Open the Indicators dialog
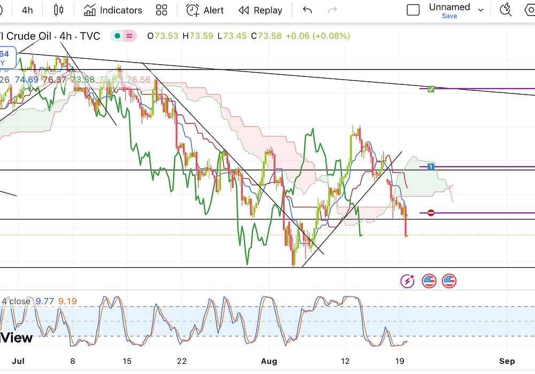535x374 pixels. point(113,10)
